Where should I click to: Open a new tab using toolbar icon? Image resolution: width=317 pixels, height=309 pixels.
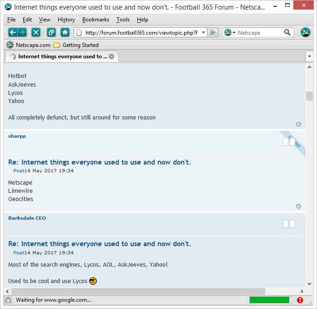pos(51,32)
